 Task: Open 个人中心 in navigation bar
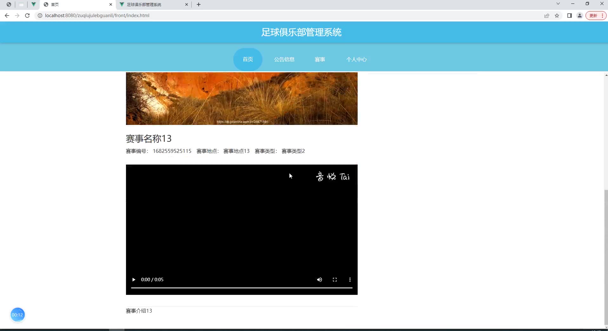[x=356, y=59]
